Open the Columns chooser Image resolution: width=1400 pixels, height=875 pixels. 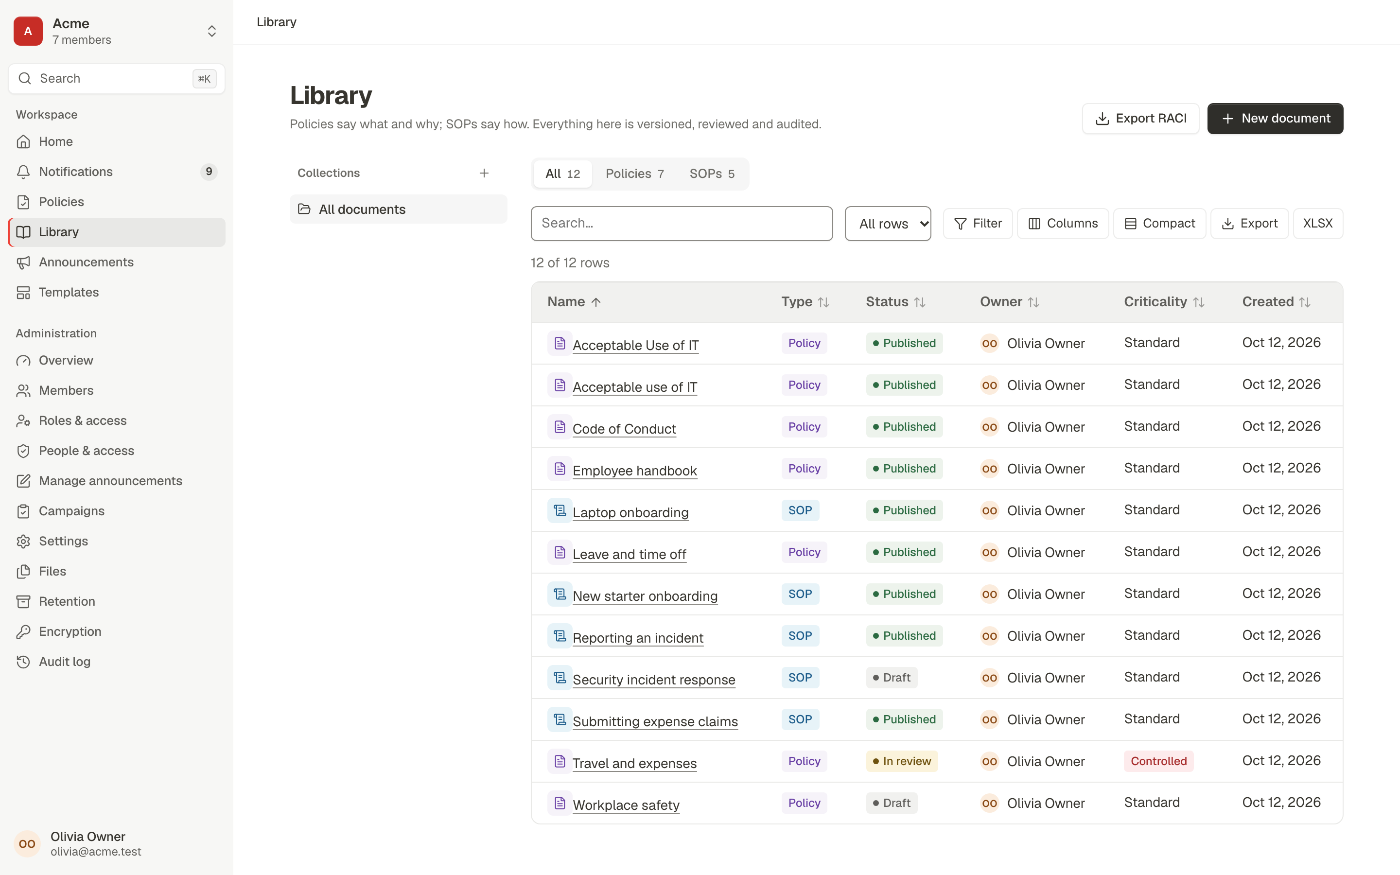point(1063,224)
